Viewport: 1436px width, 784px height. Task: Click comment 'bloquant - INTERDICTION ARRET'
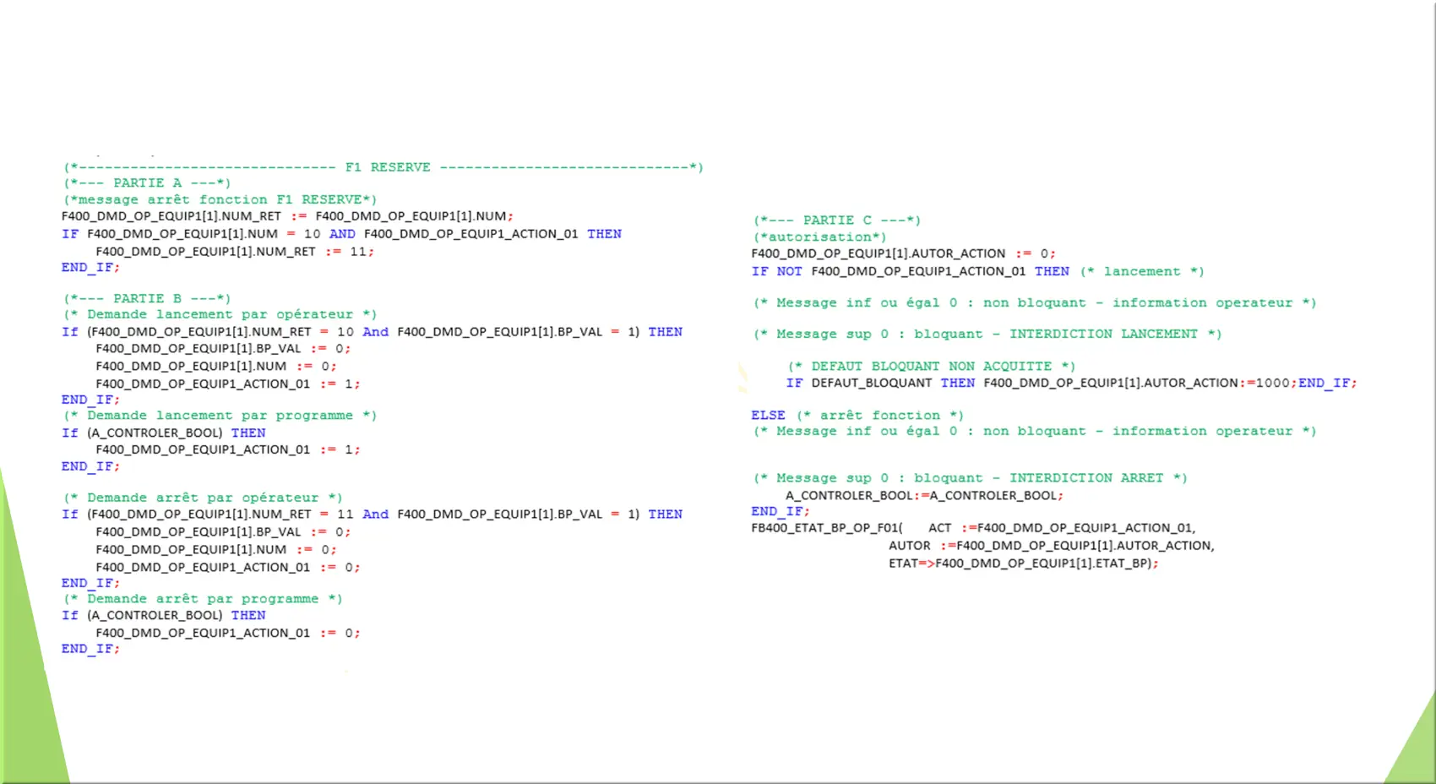click(971, 478)
